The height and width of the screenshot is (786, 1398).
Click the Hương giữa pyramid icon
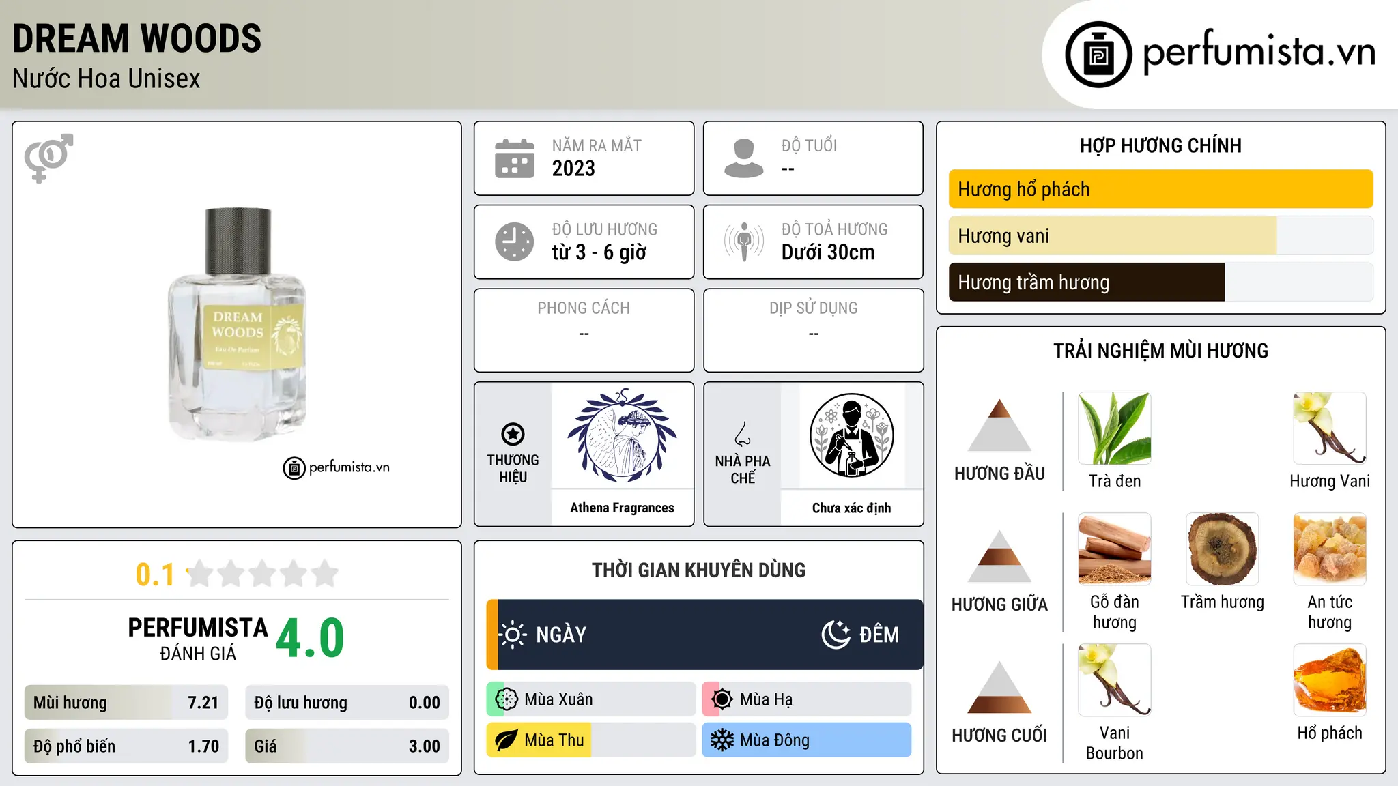[999, 556]
